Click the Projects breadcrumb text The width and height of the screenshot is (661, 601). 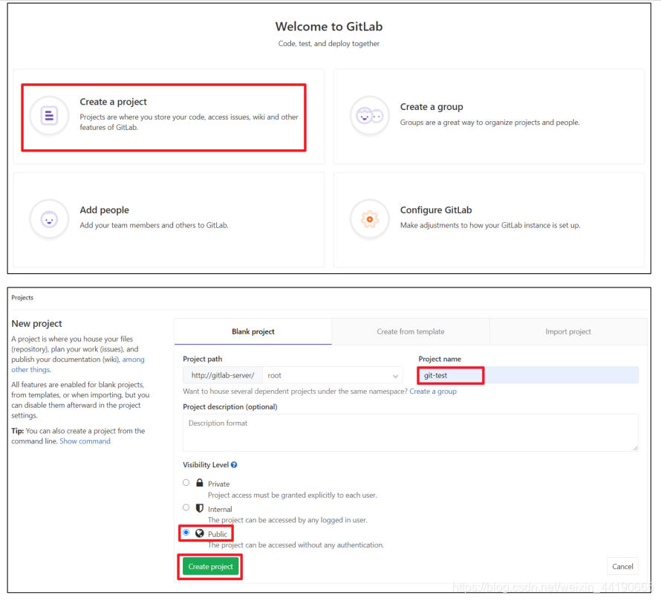[x=22, y=298]
